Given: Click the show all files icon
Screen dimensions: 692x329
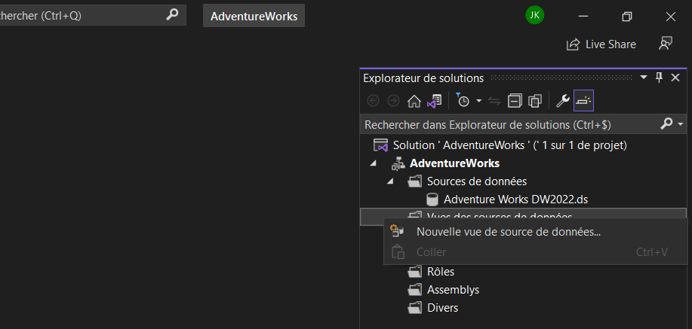Looking at the screenshot, I should point(535,102).
